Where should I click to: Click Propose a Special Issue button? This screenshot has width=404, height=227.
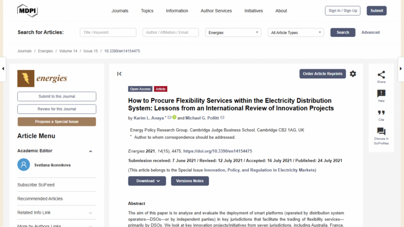pos(57,121)
